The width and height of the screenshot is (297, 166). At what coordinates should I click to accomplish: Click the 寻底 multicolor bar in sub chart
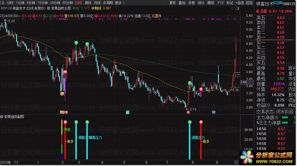(x=62, y=139)
